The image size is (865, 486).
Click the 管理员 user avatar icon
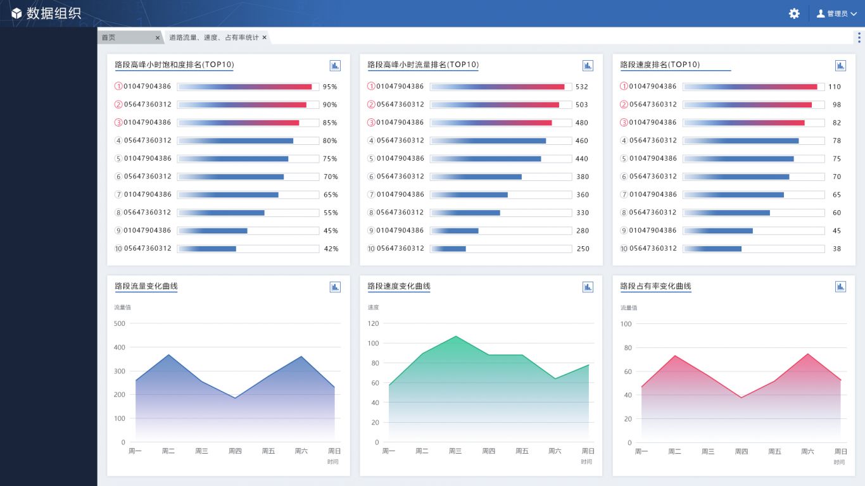tap(821, 13)
